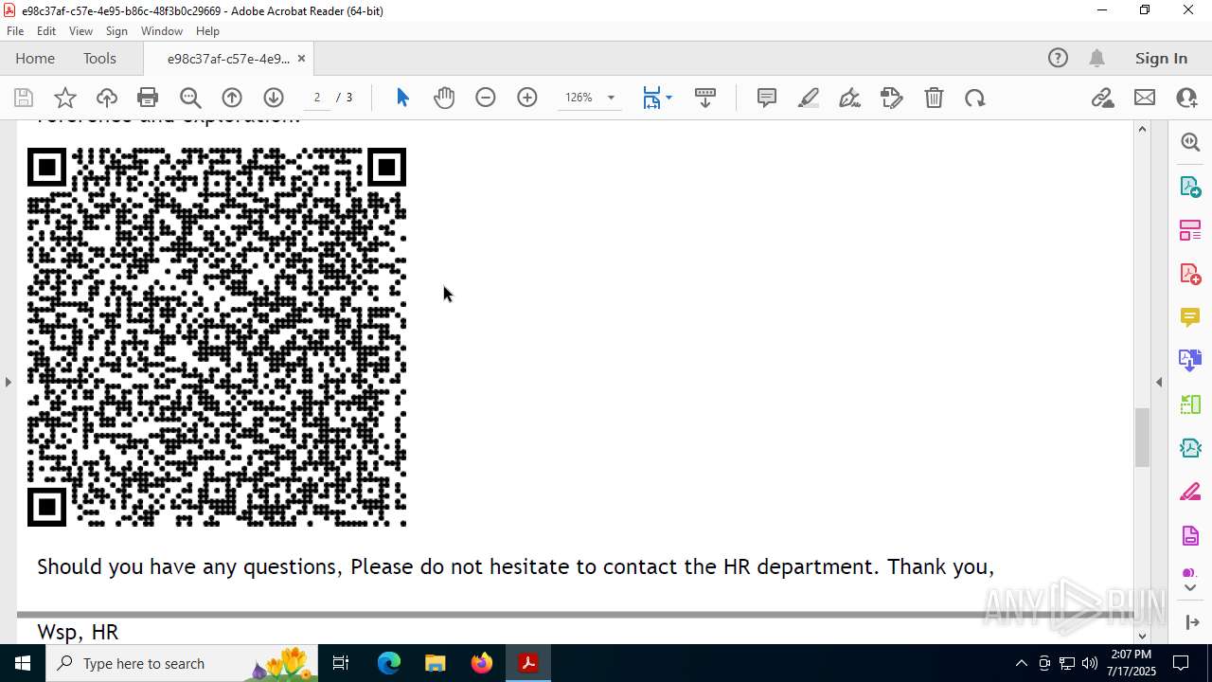Click the scrolling mode icon

click(705, 98)
